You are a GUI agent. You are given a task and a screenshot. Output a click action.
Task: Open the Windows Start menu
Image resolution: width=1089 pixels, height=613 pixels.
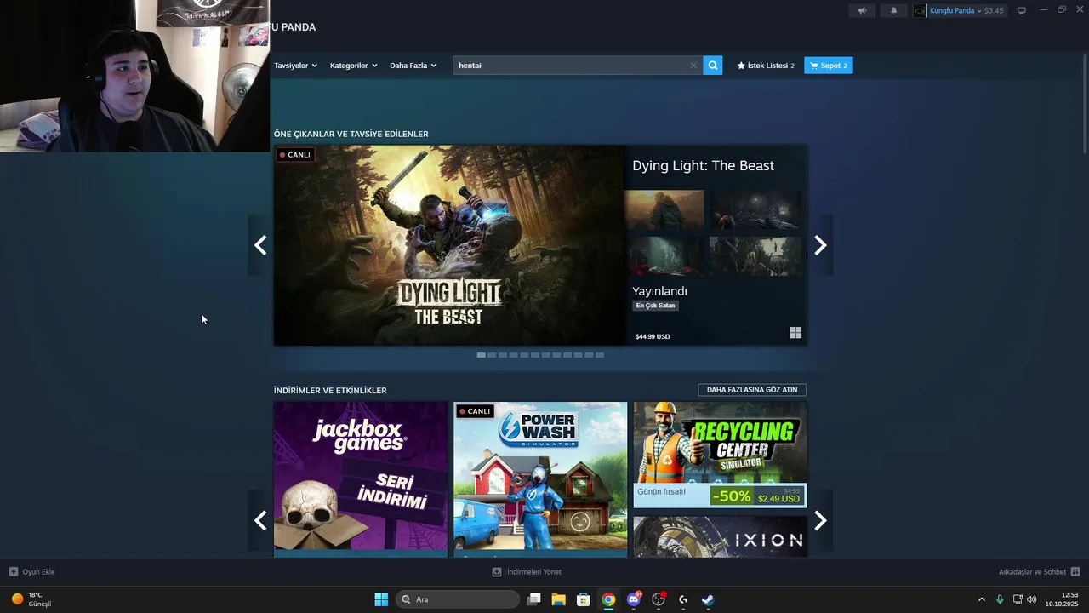[381, 599]
